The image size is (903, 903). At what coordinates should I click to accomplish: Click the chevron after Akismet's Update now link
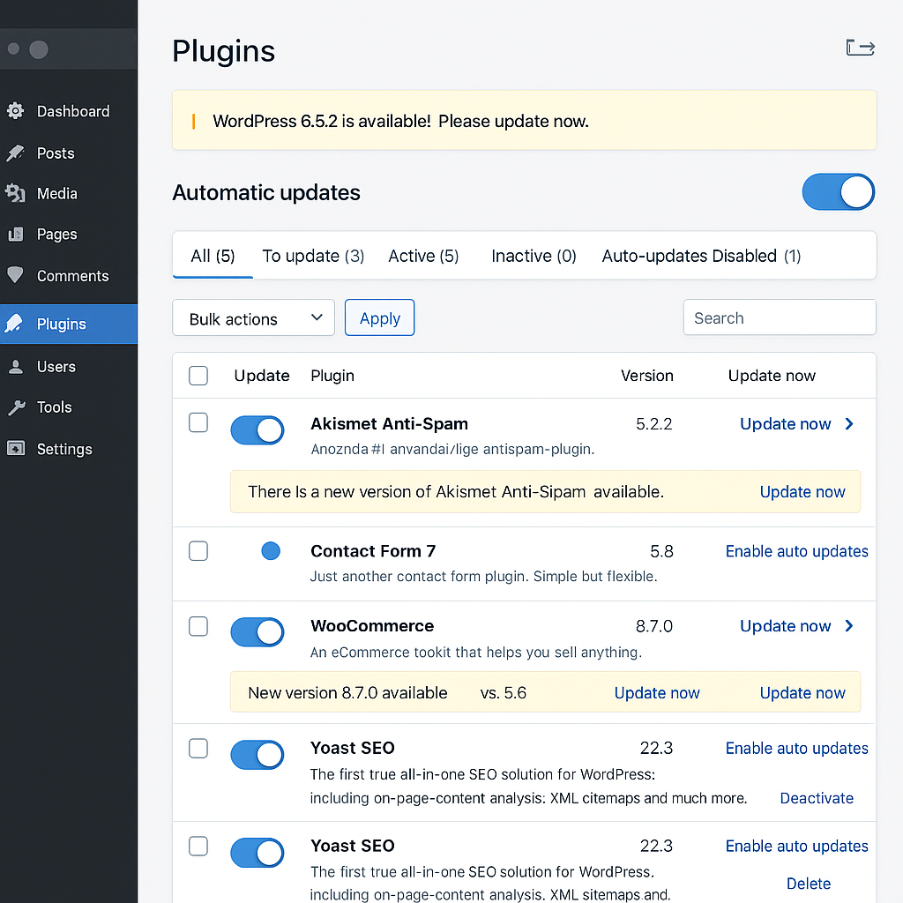tap(849, 424)
